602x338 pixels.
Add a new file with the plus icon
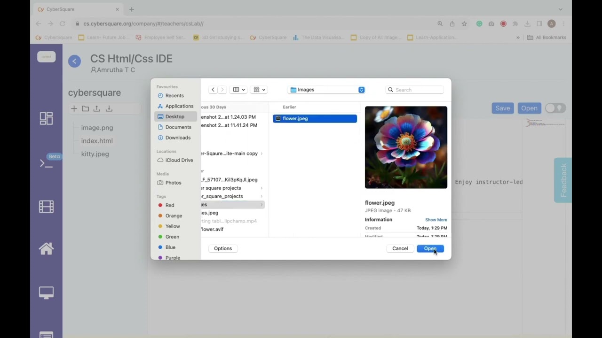(74, 108)
